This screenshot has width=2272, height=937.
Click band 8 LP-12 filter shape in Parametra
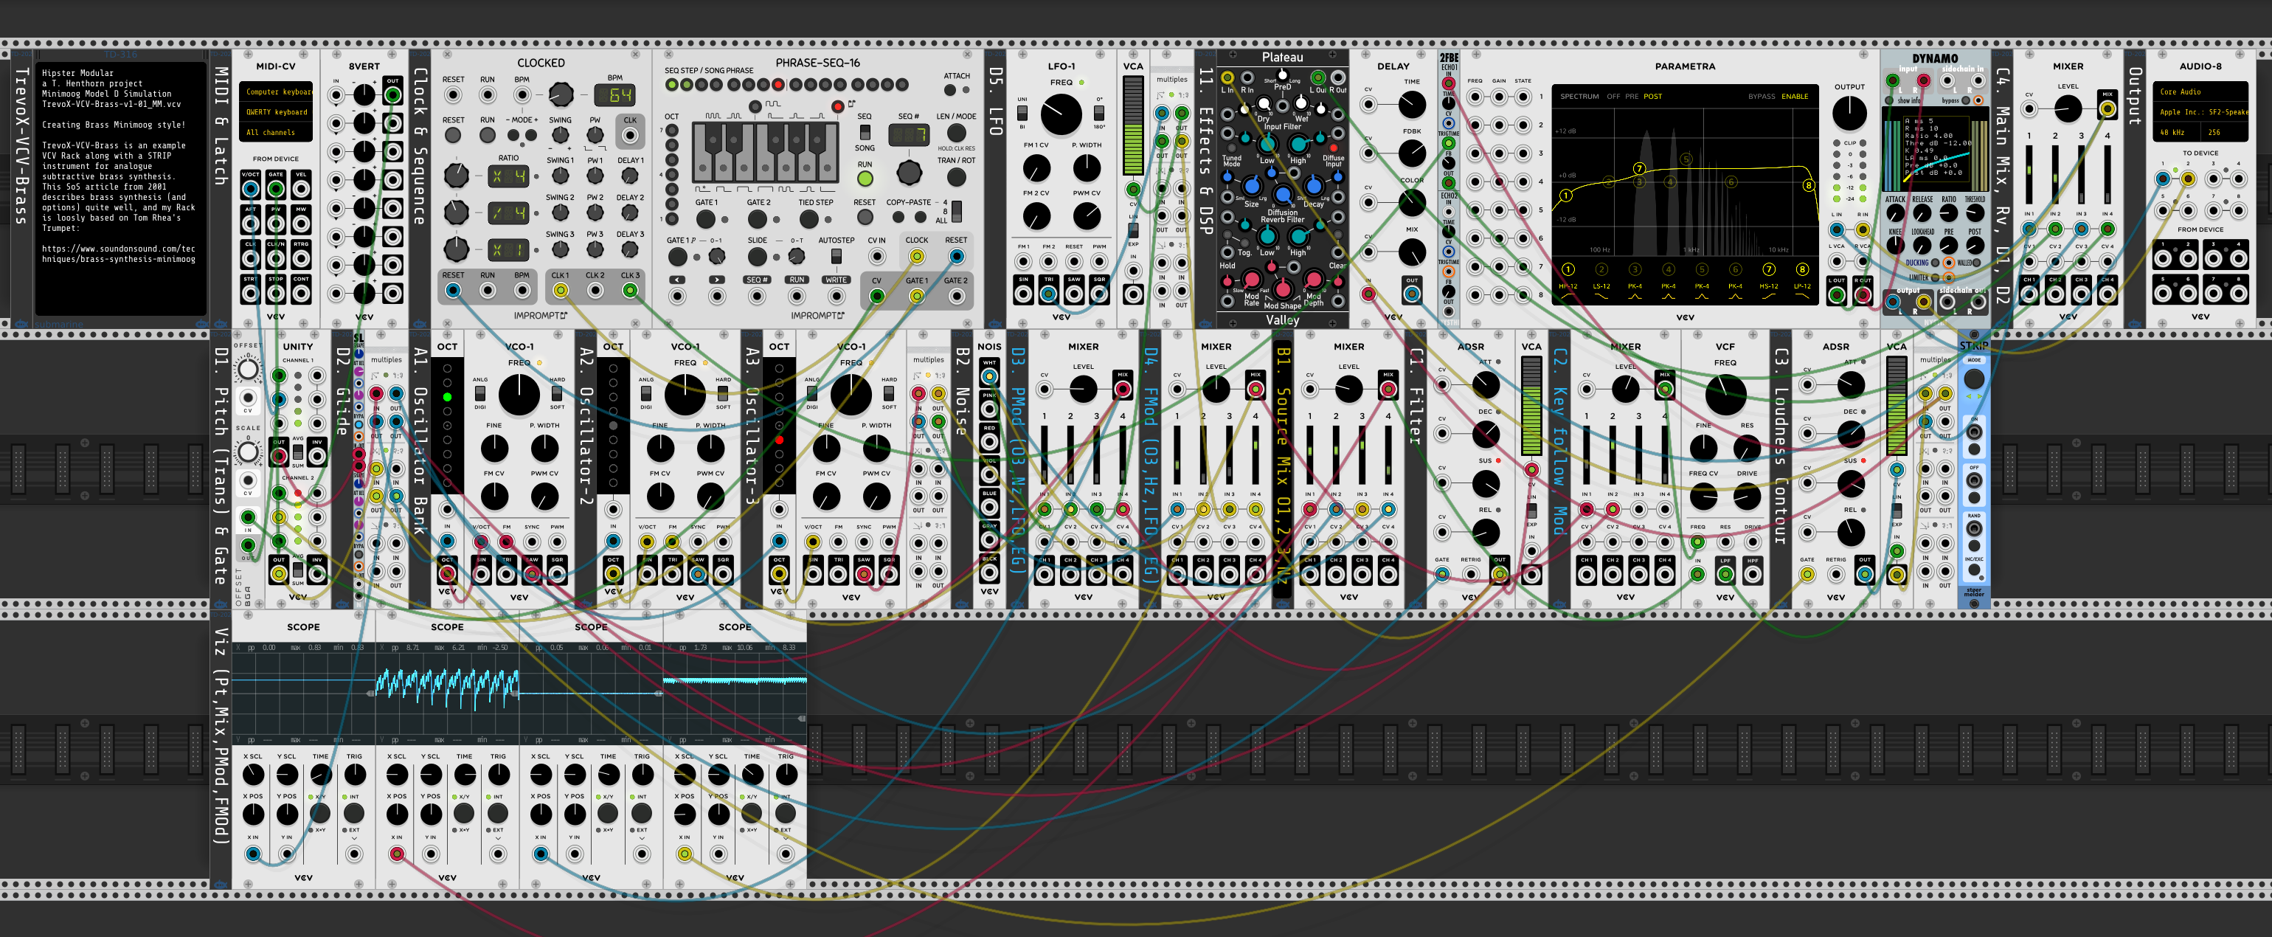[x=1802, y=286]
